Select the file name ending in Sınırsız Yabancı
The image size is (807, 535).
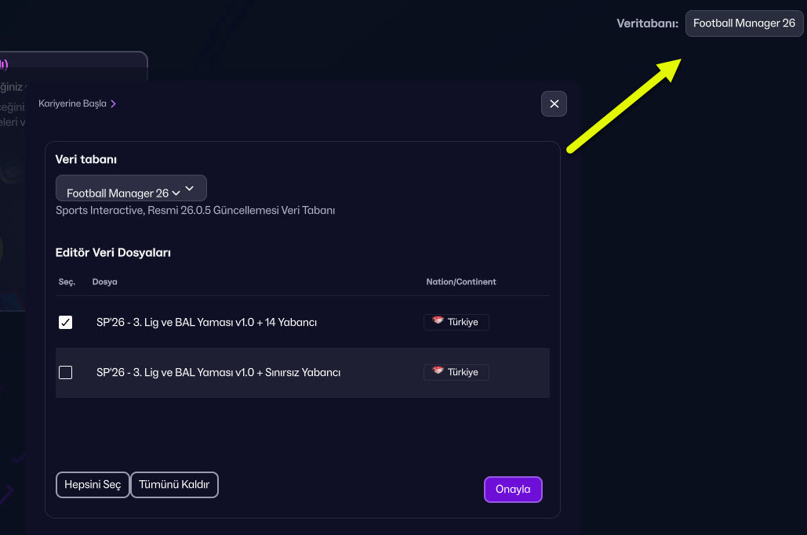pos(218,373)
